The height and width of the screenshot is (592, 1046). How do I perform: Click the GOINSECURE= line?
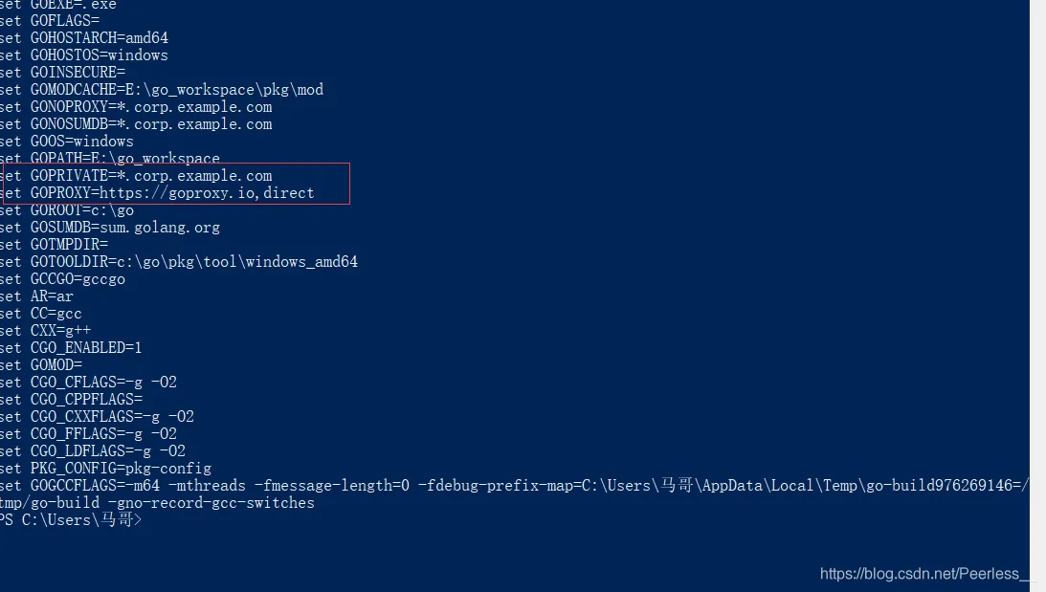point(63,73)
